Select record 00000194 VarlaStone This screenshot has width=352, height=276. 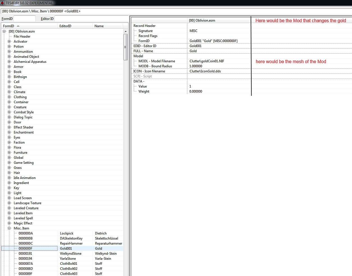tap(62, 259)
